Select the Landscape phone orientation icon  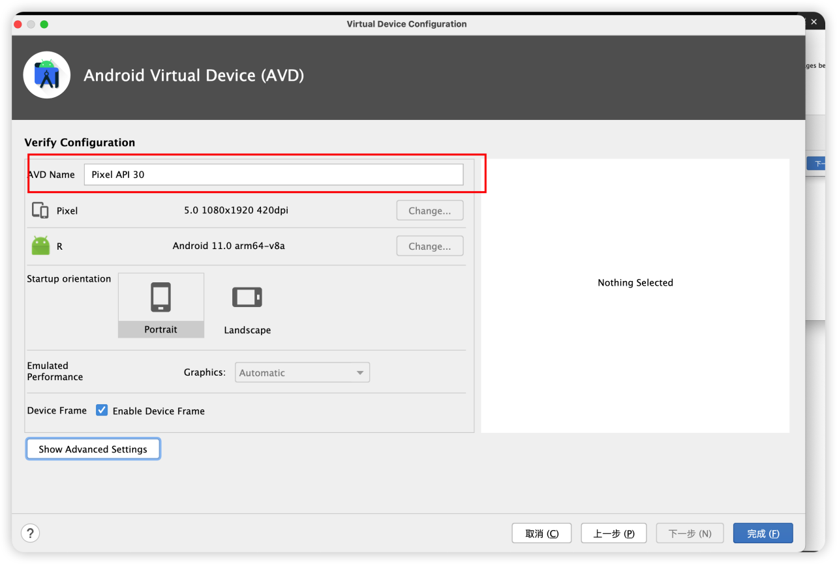point(247,297)
